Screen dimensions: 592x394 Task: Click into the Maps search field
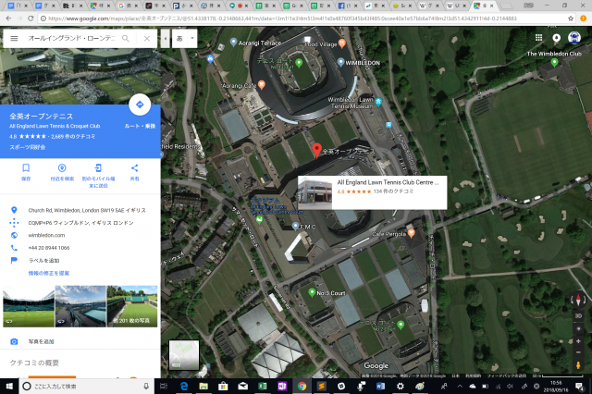coord(72,38)
